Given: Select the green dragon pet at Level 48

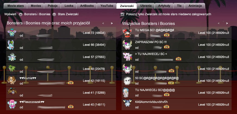Looking at the screenshot, I should pos(11,68).
